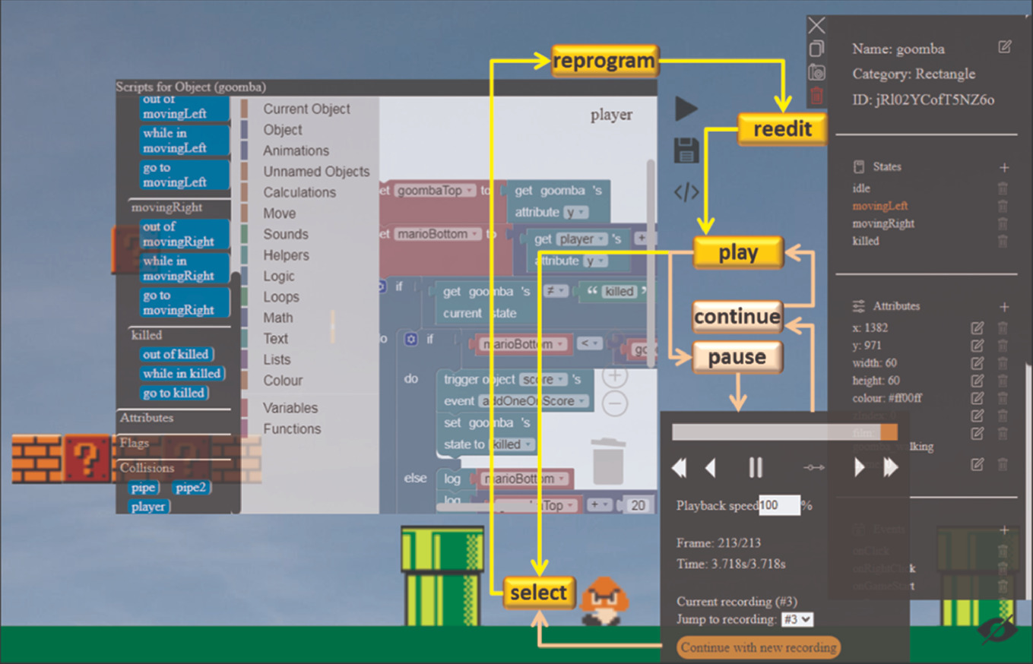
Task: Step one frame backward in recording
Action: [711, 467]
